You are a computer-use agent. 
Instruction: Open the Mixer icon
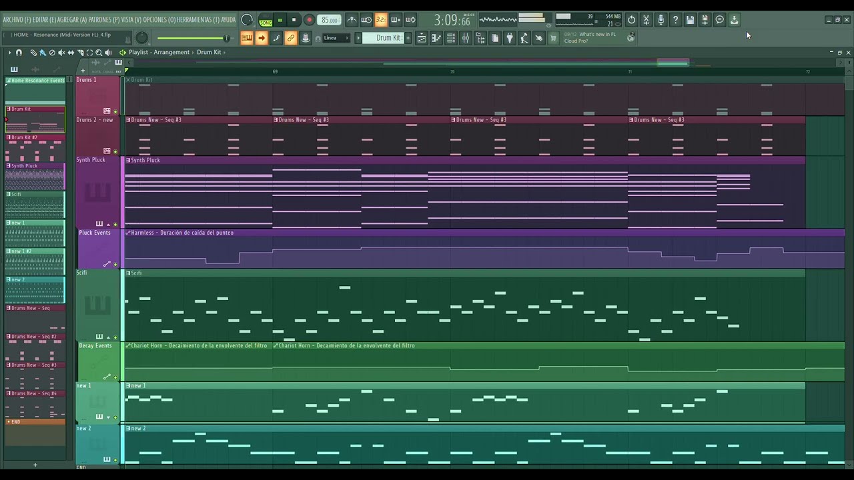tap(466, 38)
